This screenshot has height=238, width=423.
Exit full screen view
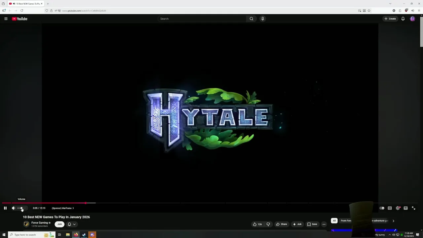pyautogui.click(x=413, y=208)
